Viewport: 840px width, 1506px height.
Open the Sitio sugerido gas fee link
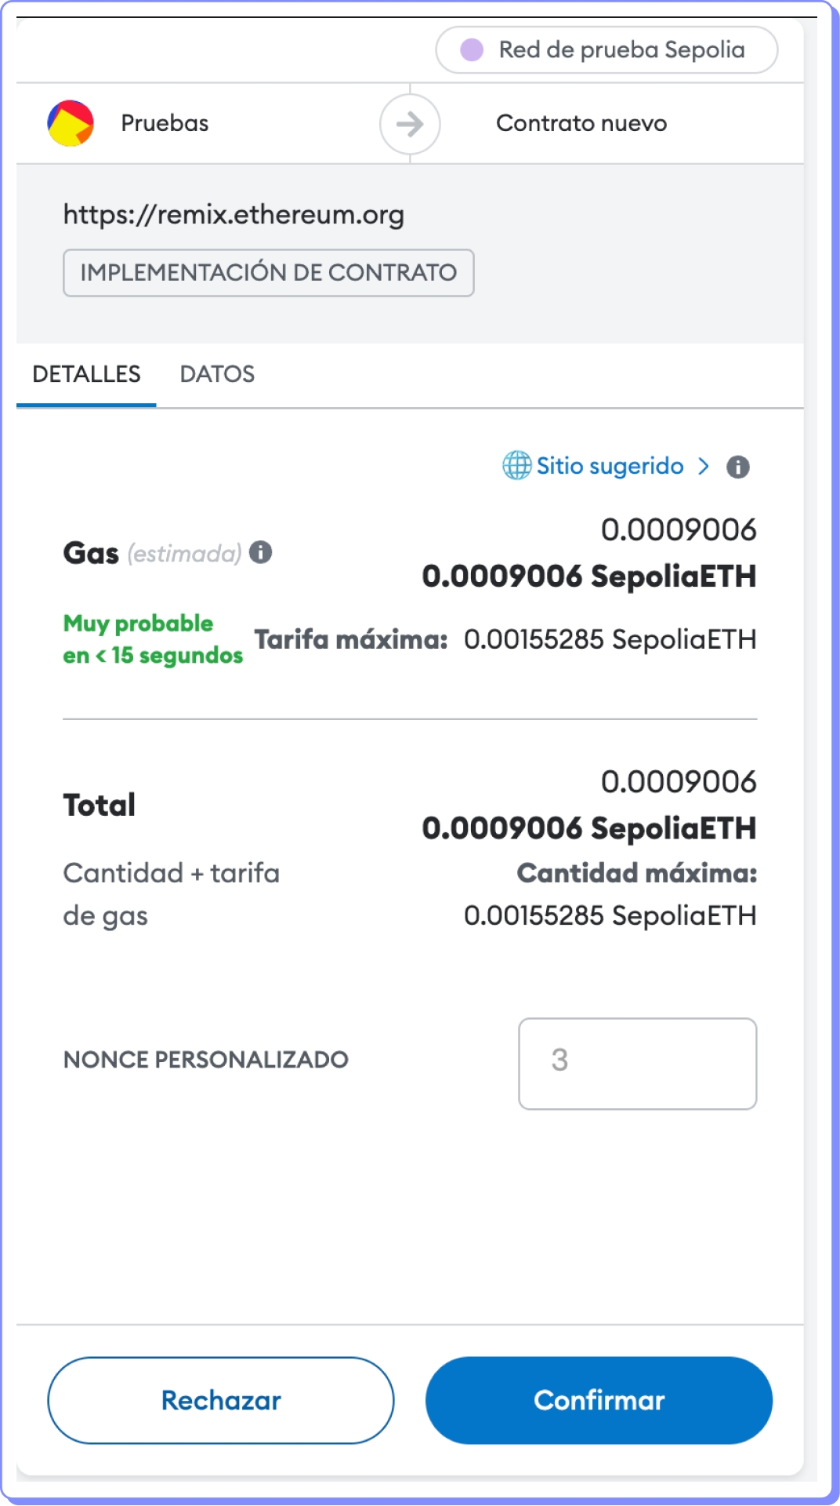pyautogui.click(x=610, y=466)
